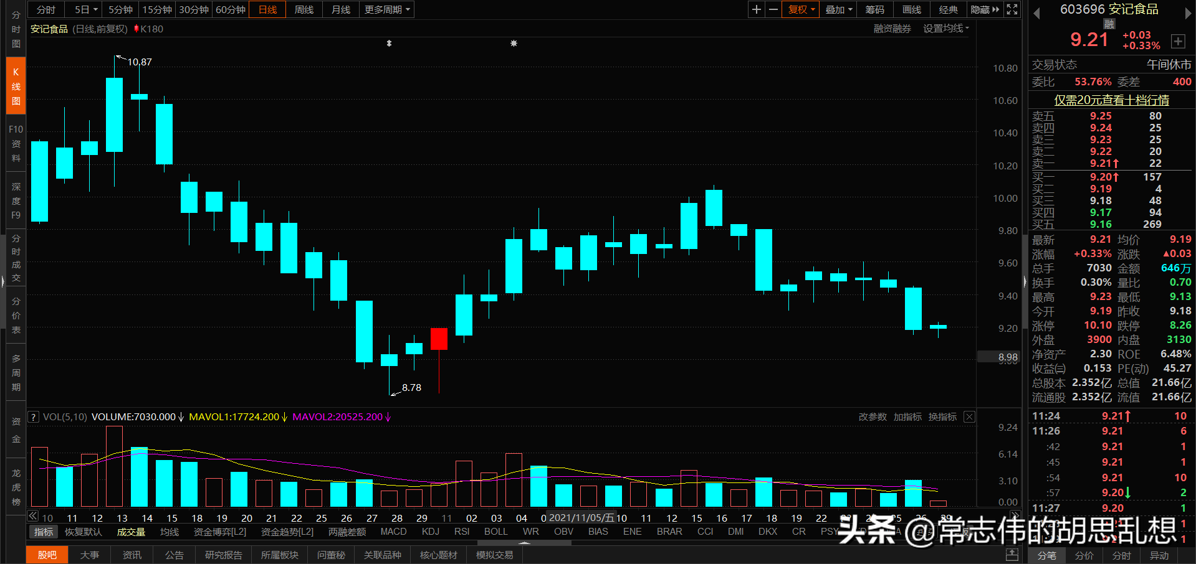Open the 设置均线 moving average dropdown
Screen dimensions: 1196x564
[x=945, y=28]
